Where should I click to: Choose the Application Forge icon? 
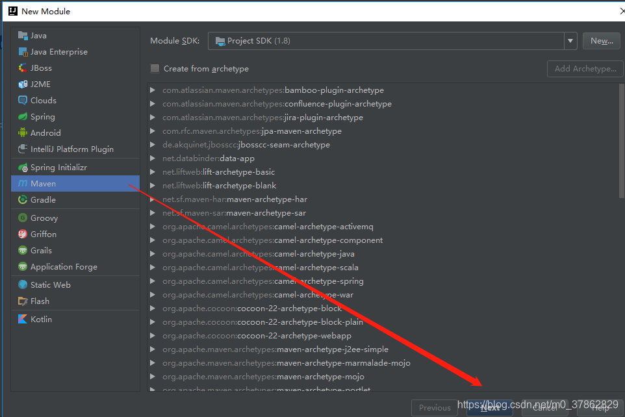click(x=23, y=267)
